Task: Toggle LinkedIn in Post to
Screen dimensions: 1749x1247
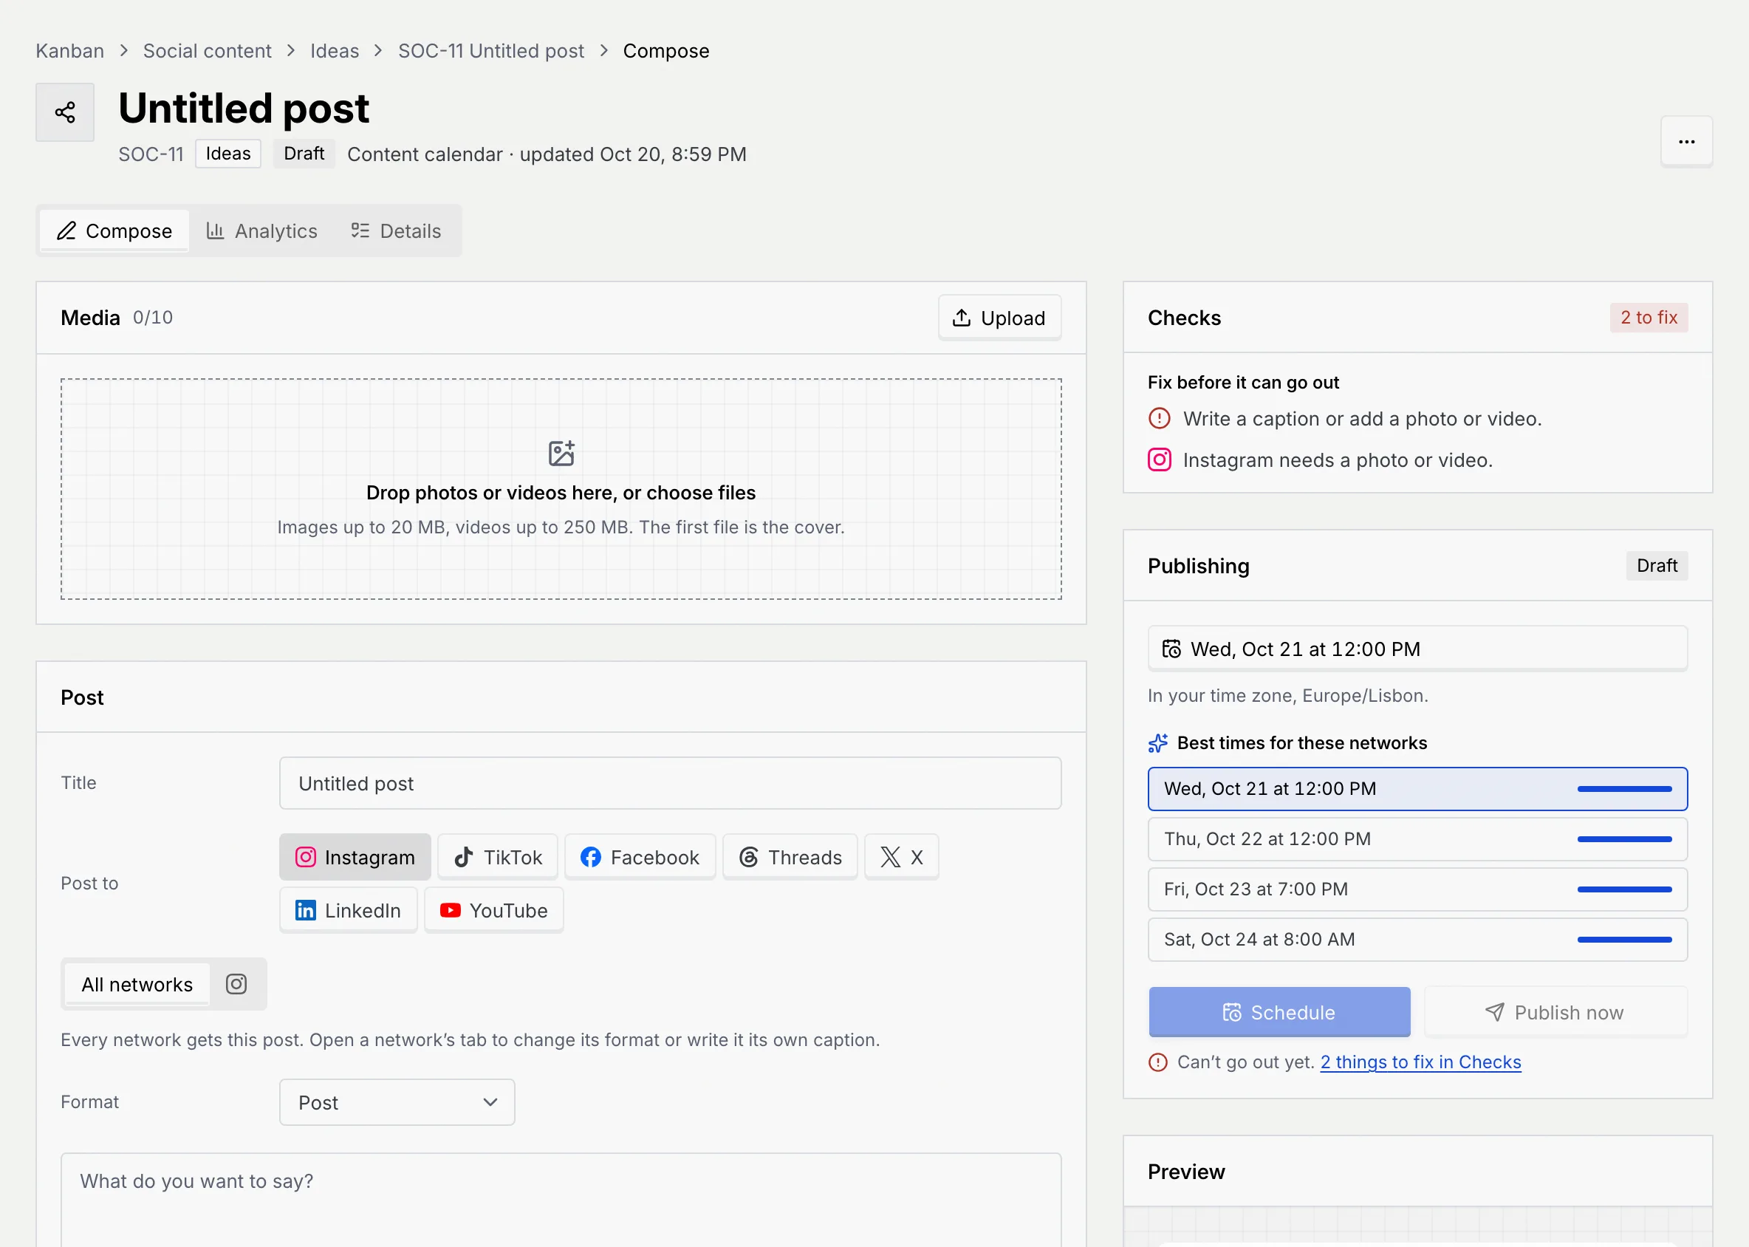Action: tap(348, 910)
